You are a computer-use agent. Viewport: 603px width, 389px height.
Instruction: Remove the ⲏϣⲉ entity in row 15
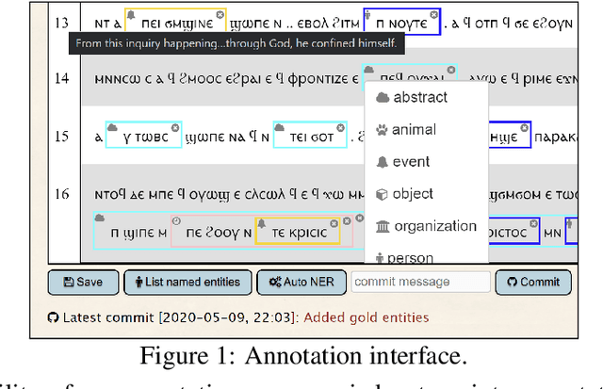coord(524,127)
